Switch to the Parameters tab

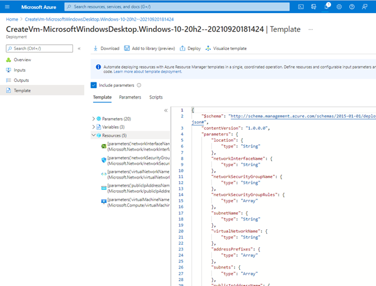coord(130,97)
